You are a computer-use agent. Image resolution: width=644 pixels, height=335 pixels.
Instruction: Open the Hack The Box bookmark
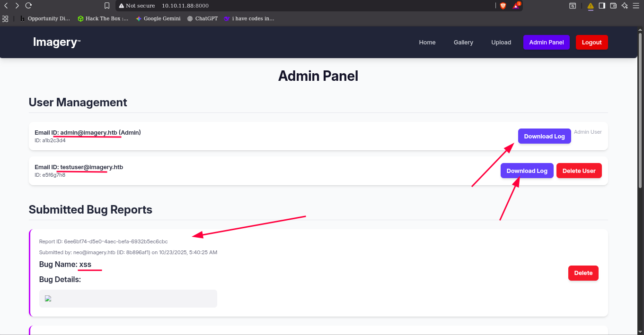103,18
